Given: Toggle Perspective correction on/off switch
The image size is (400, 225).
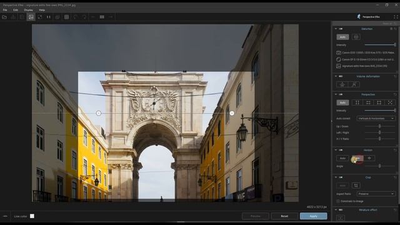Looking at the screenshot, I should (341, 94).
